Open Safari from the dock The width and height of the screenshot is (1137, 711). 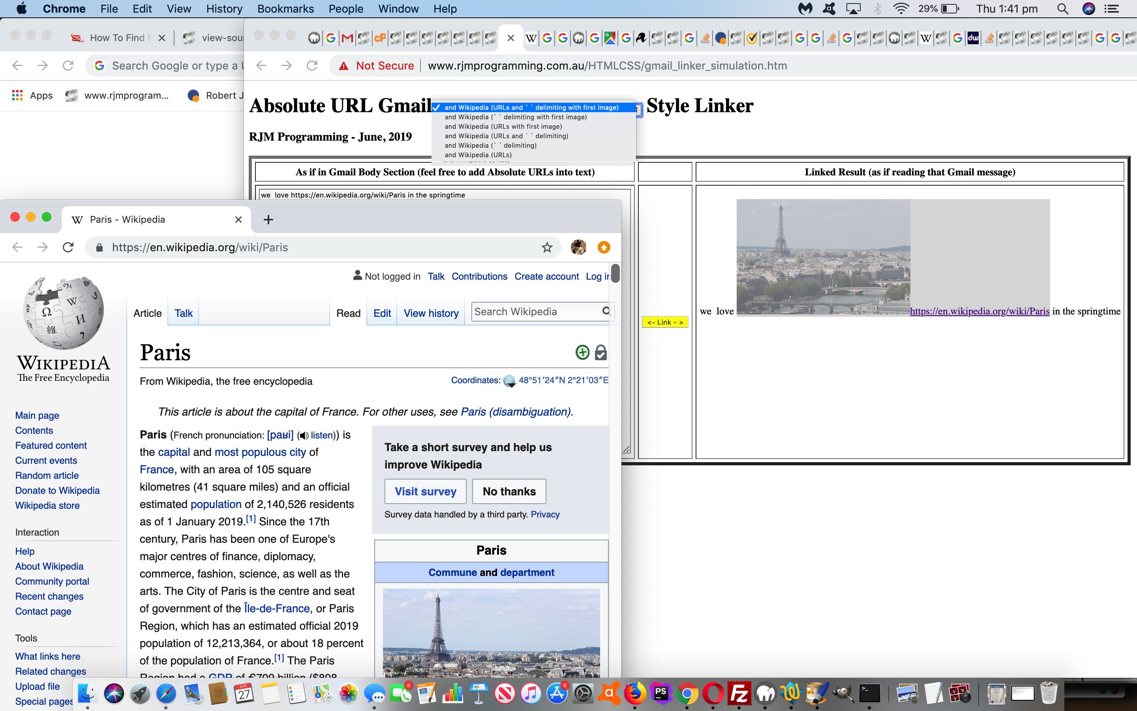click(x=166, y=693)
